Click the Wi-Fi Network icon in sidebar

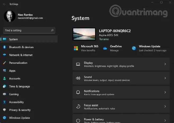click(5, 55)
